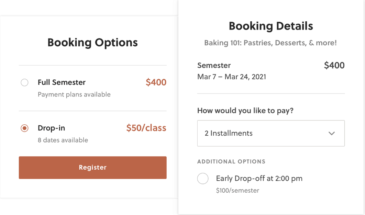This screenshot has width=365, height=215.
Task: Click the orange $400 Full Semester price
Action: coord(156,82)
